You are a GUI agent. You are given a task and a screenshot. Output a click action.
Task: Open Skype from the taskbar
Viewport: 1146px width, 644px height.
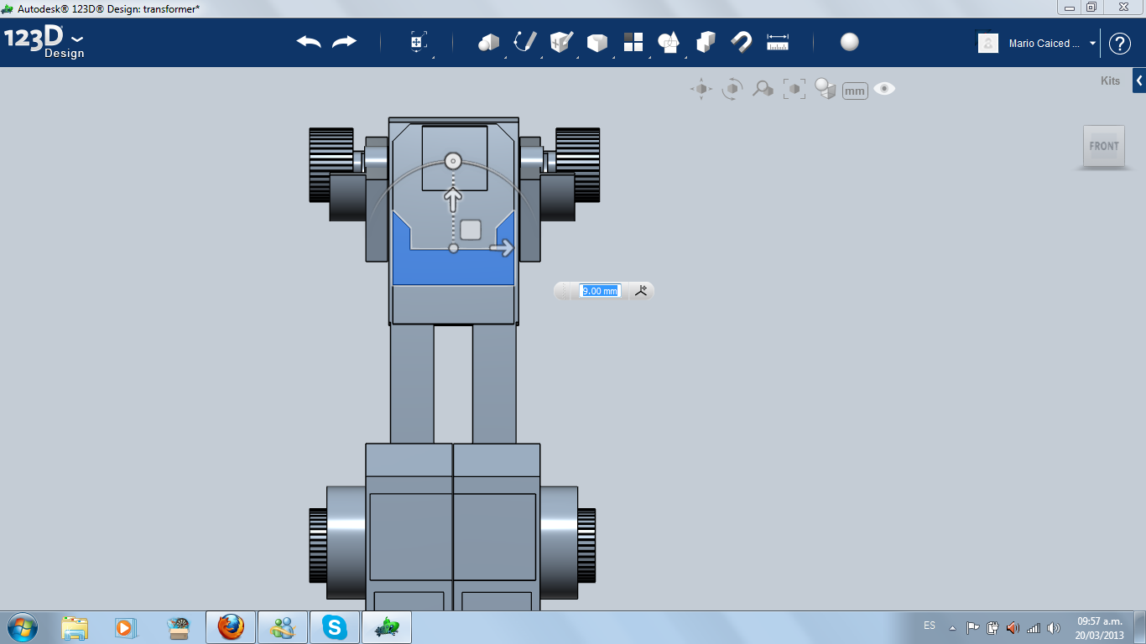tap(335, 626)
